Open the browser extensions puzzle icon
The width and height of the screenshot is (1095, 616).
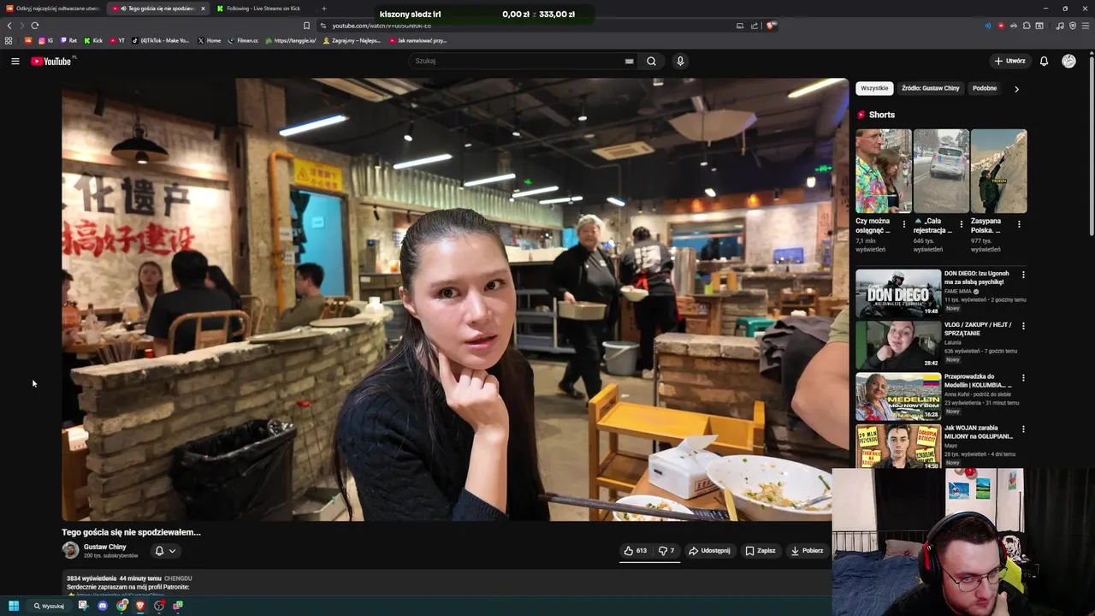pos(1027,26)
